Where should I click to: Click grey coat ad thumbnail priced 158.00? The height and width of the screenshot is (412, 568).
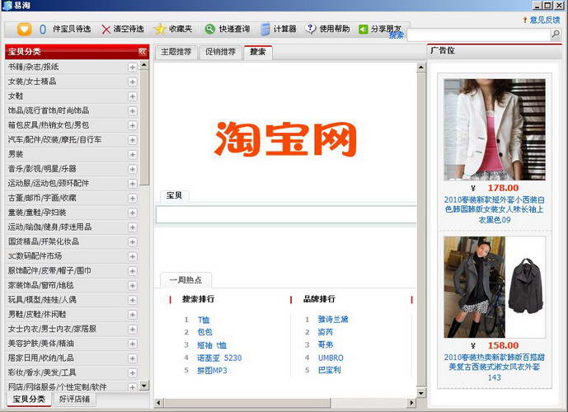click(x=495, y=287)
